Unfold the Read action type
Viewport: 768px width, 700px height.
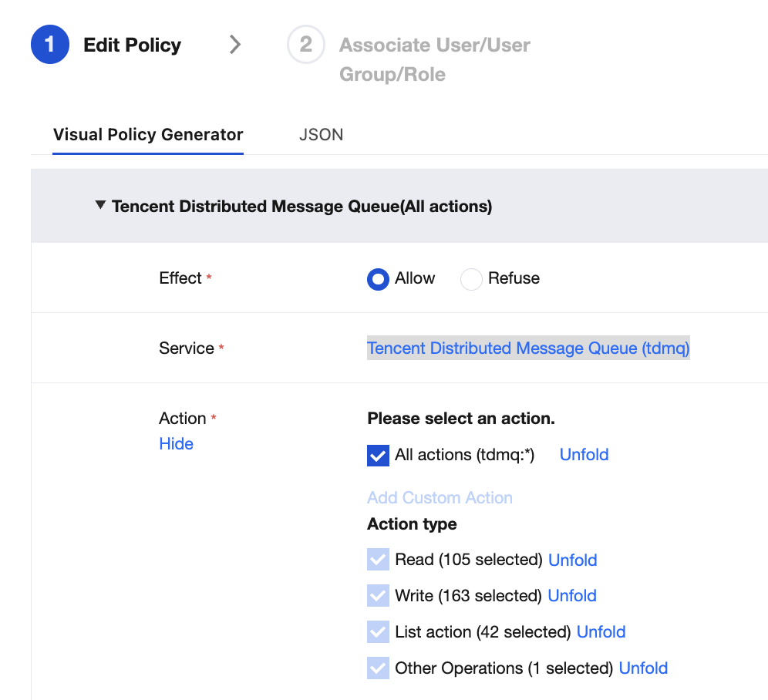tap(572, 560)
